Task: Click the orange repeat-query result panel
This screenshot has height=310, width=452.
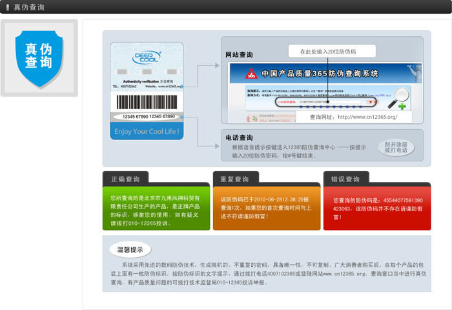Action: click(x=266, y=209)
